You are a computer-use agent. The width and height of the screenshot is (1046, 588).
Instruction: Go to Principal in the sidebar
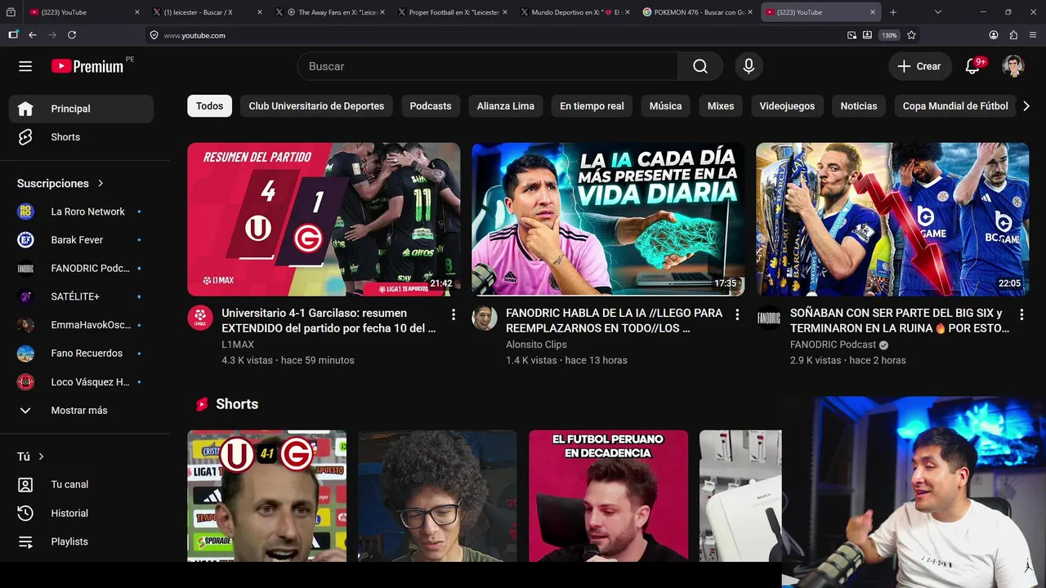point(81,109)
